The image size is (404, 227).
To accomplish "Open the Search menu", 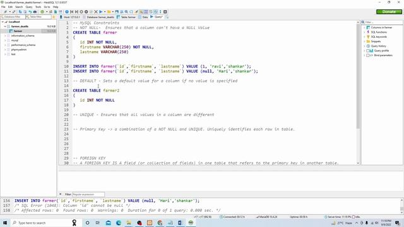I will tap(19, 7).
